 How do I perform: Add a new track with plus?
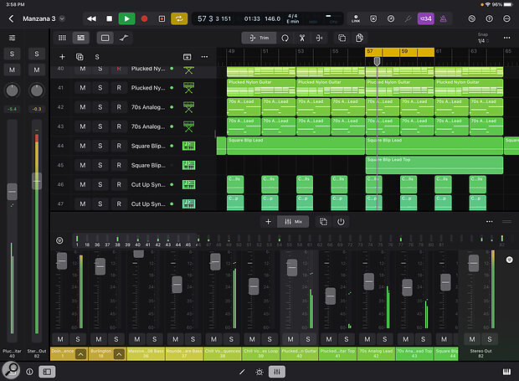[62, 57]
